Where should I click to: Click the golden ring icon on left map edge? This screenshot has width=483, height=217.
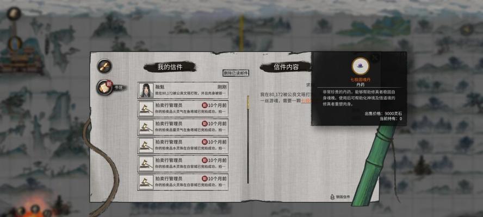(x=15, y=44)
